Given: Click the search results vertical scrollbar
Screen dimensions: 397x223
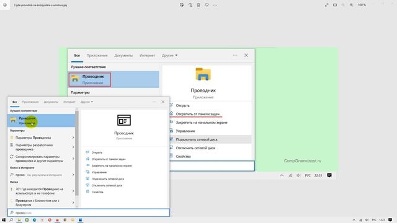Looking at the screenshot, I should (77, 153).
